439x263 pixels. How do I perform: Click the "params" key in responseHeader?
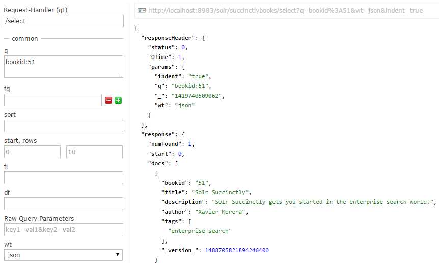pyautogui.click(x=162, y=67)
